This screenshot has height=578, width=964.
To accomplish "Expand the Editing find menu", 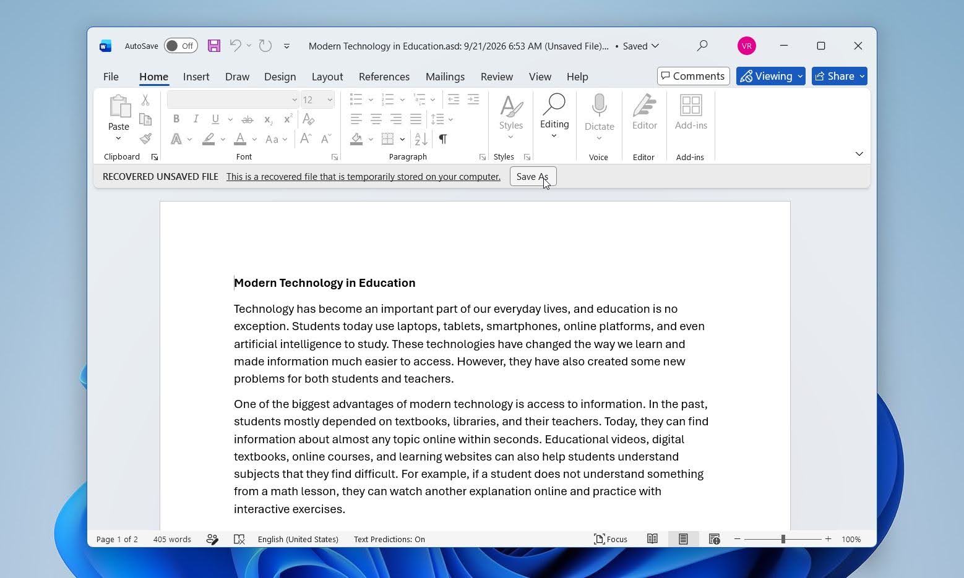I will [x=554, y=116].
